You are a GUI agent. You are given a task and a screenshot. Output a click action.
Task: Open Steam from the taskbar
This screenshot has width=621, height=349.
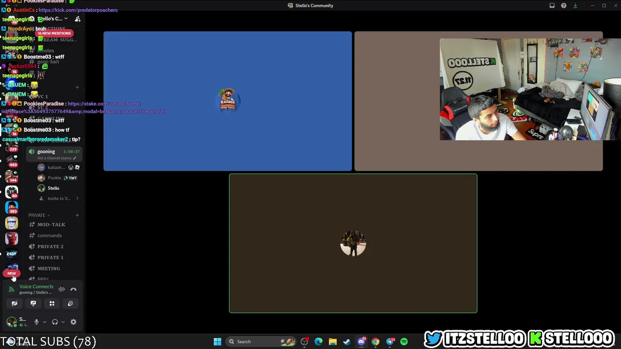[x=347, y=342]
